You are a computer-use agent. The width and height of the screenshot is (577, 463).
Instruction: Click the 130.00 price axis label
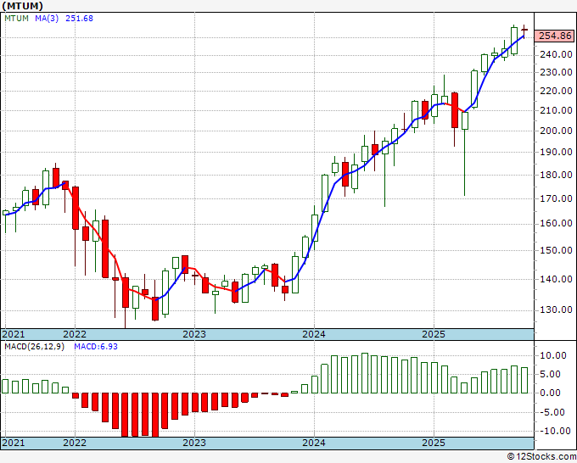pyautogui.click(x=557, y=310)
